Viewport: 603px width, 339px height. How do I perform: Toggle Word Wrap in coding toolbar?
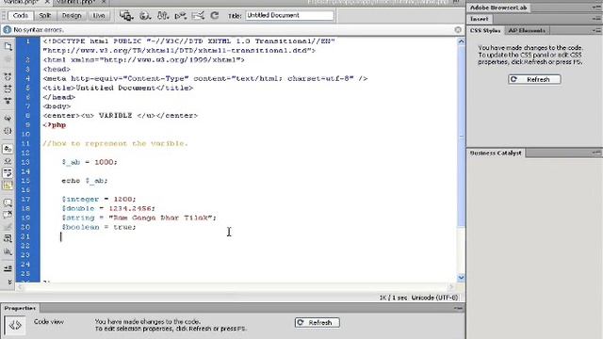coord(8,173)
